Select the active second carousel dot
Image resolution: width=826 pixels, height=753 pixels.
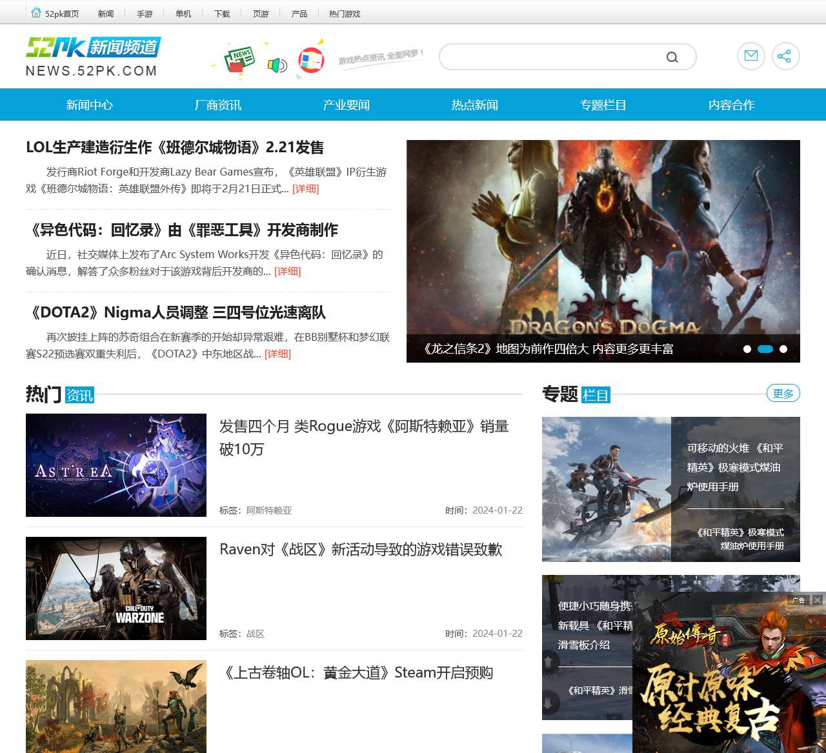(765, 349)
